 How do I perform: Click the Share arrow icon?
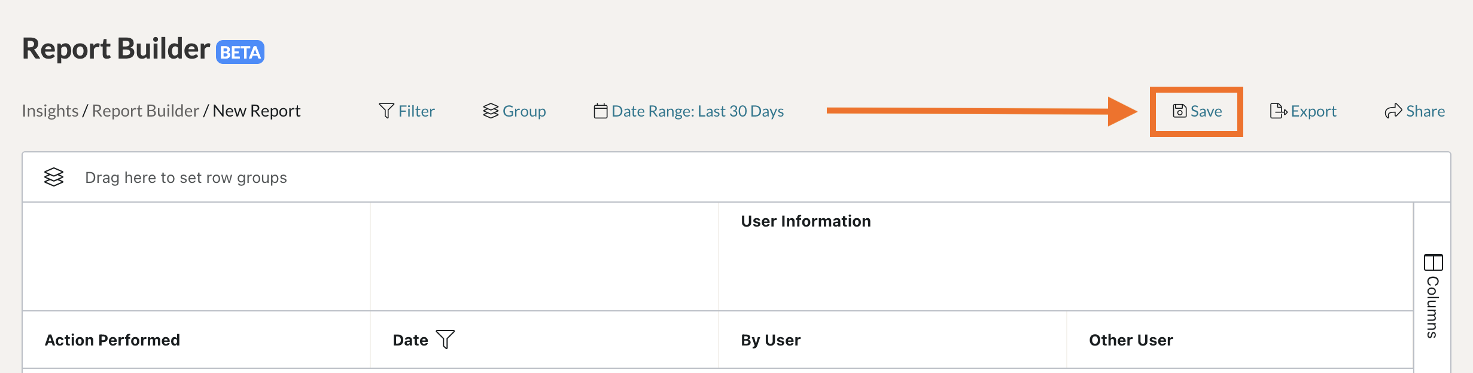(1393, 111)
